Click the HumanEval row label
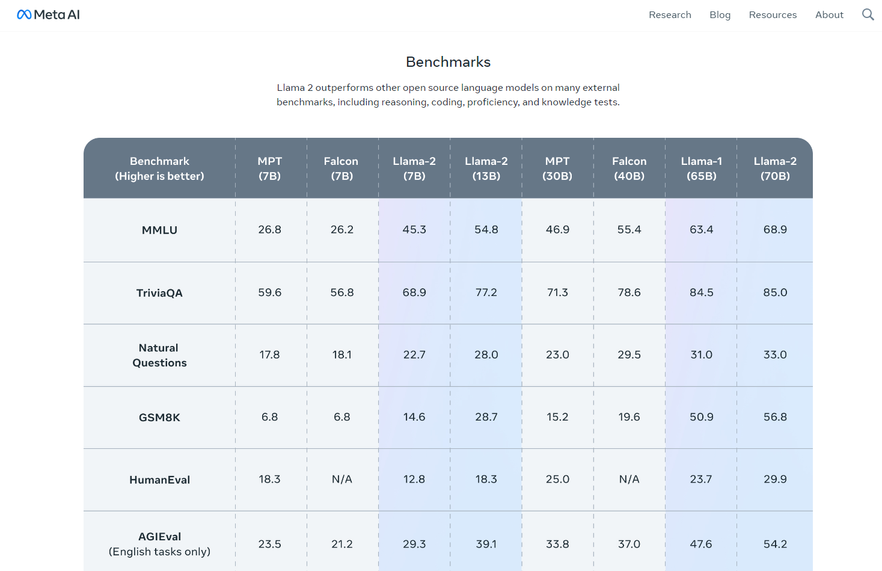Image resolution: width=882 pixels, height=571 pixels. tap(159, 480)
